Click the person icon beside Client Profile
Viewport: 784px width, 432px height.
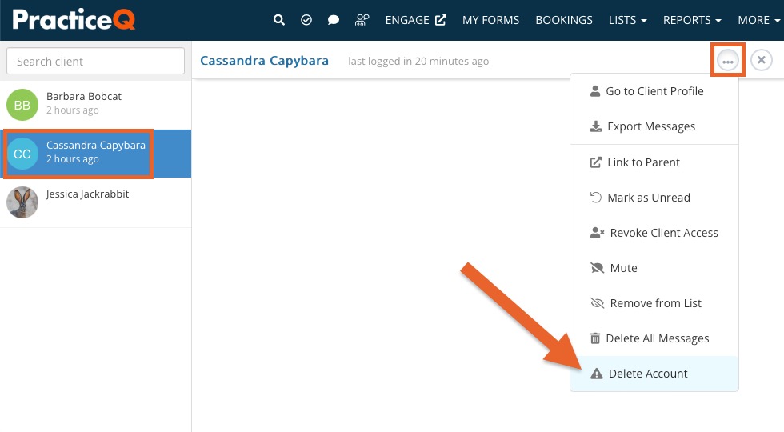coord(595,91)
